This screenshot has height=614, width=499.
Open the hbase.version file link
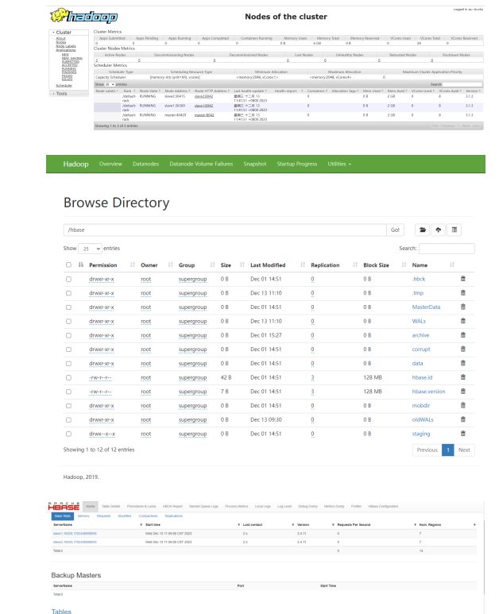[x=428, y=392]
